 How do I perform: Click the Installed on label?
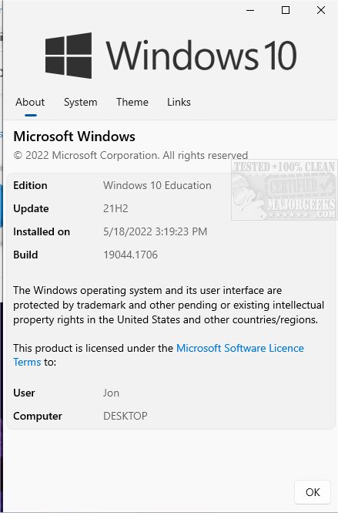pos(42,231)
